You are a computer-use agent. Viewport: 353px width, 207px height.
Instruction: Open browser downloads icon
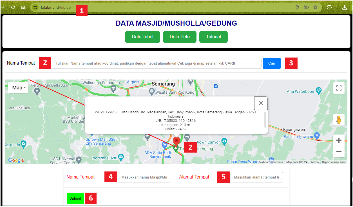tap(344, 8)
